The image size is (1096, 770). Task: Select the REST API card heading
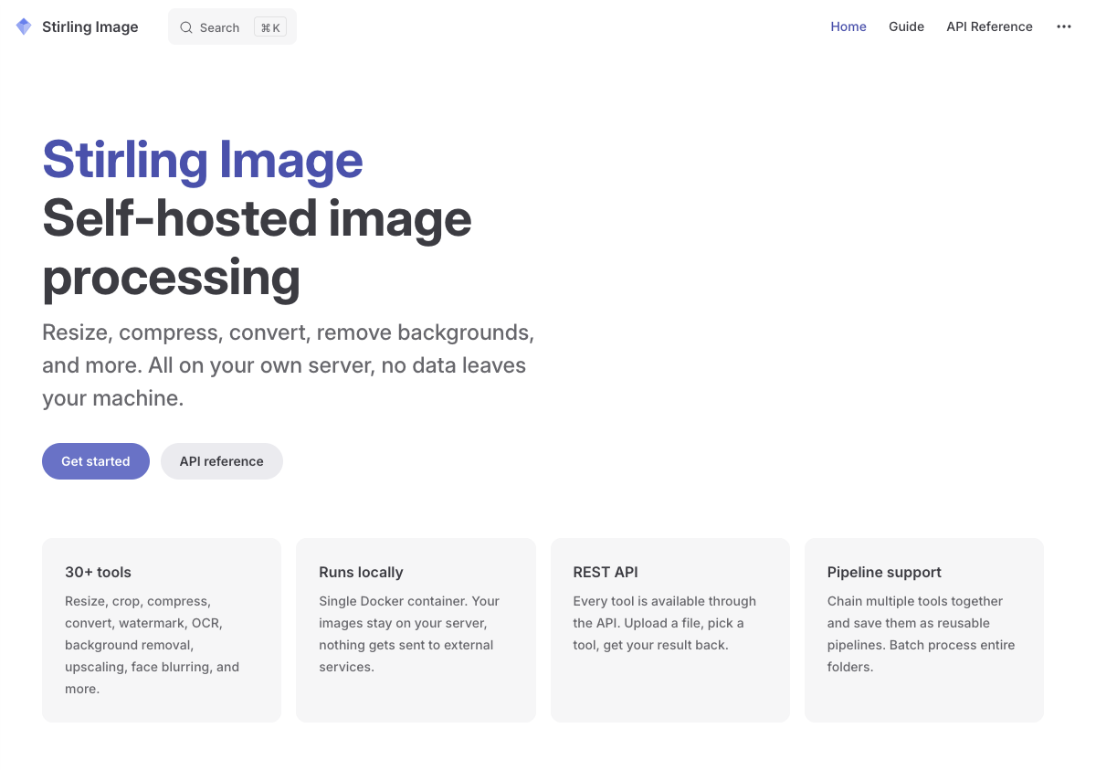(x=606, y=572)
